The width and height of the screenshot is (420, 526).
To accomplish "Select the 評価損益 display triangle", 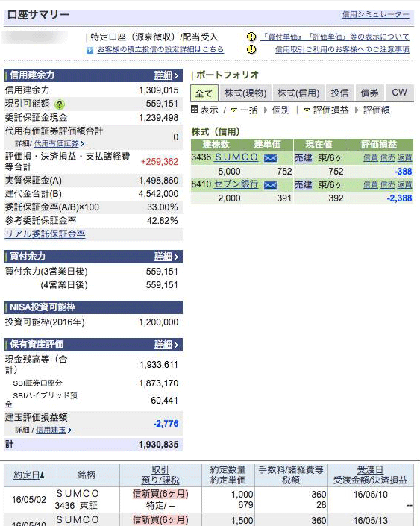I will click(307, 110).
